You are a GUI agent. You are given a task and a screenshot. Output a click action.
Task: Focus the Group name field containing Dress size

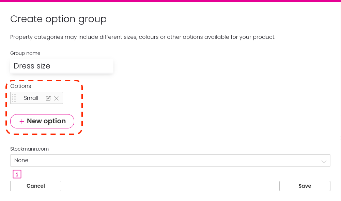click(62, 66)
